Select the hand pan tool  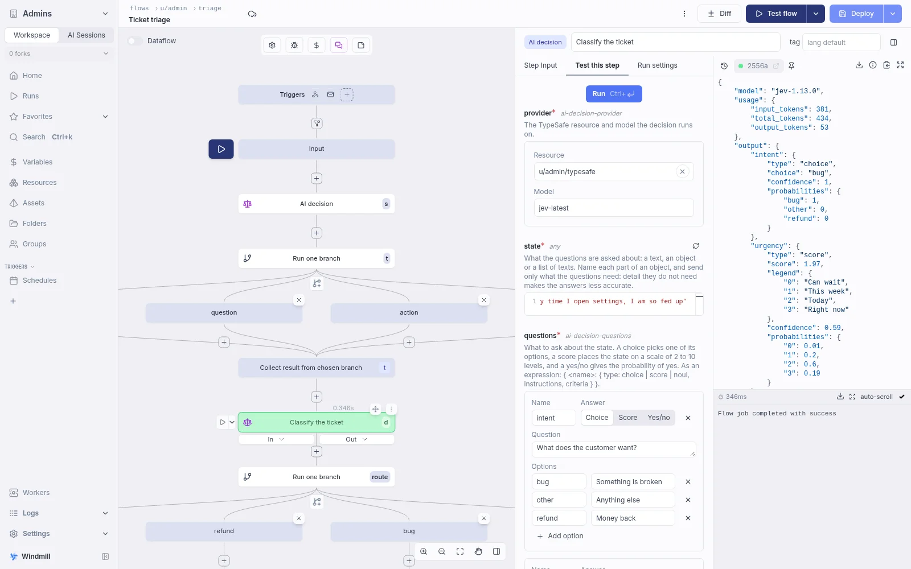click(x=478, y=551)
